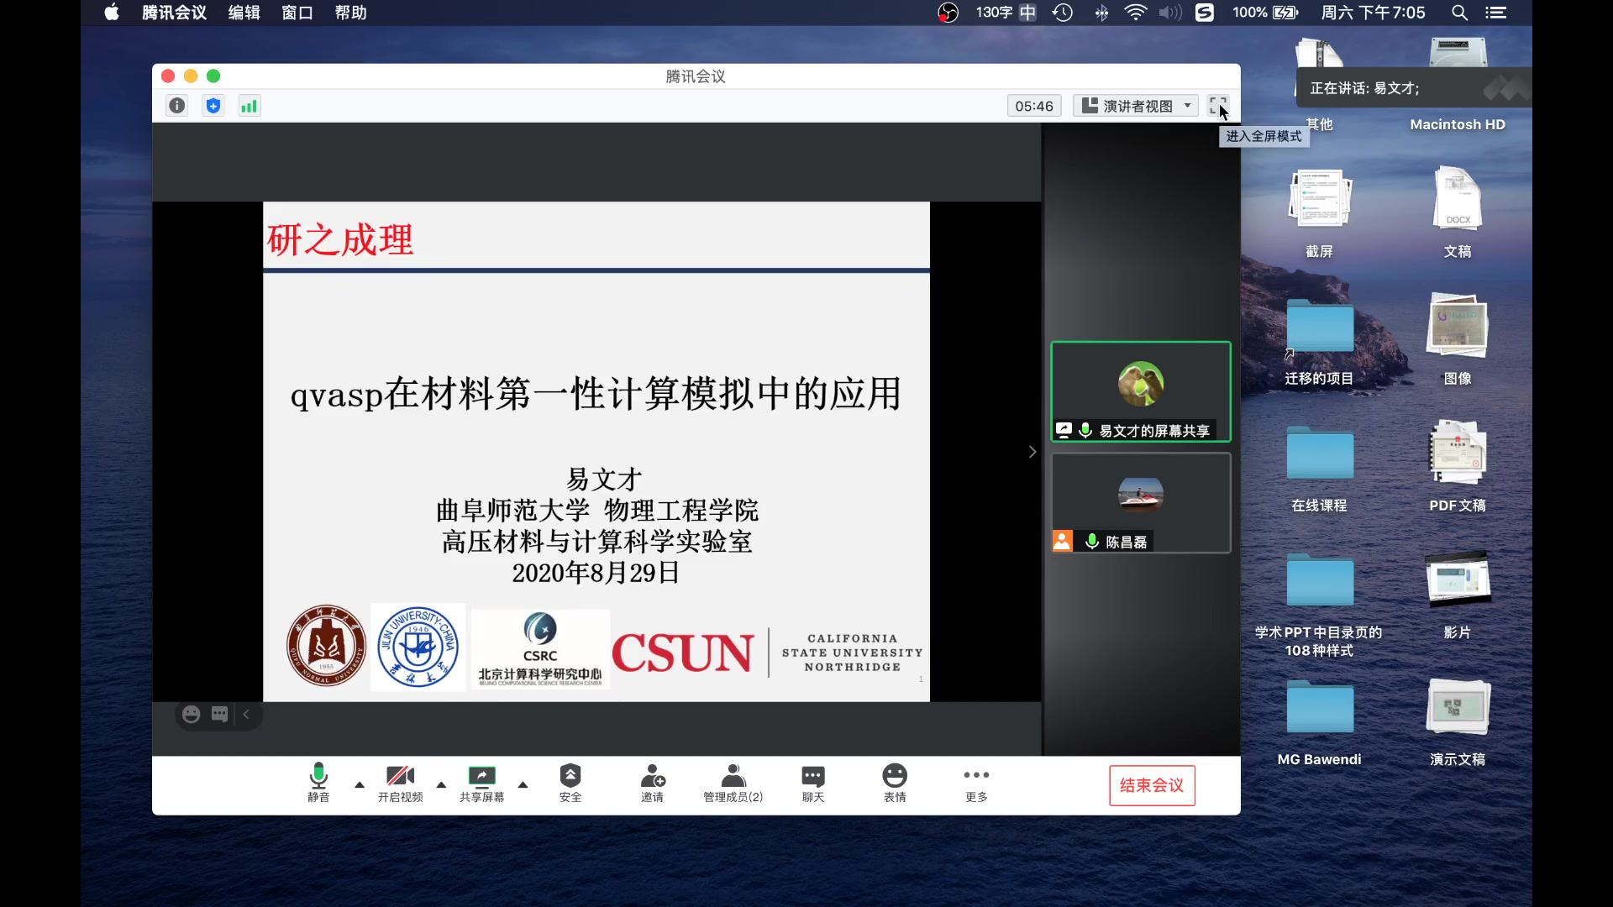This screenshot has height=907, width=1613.
Task: Open the 安全 security settings
Action: click(570, 783)
